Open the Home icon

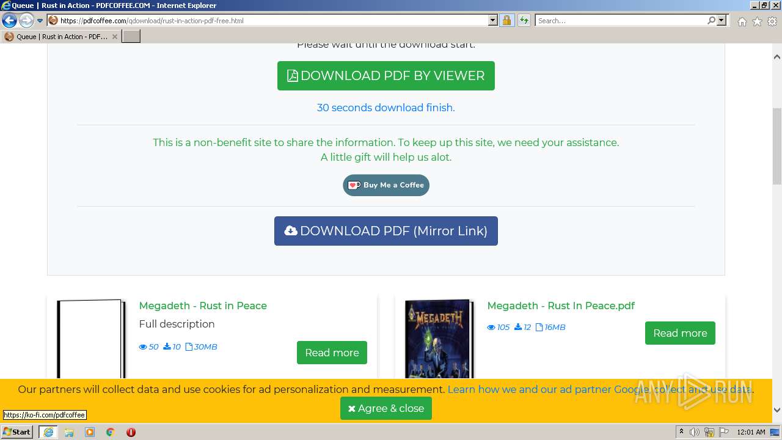(742, 21)
